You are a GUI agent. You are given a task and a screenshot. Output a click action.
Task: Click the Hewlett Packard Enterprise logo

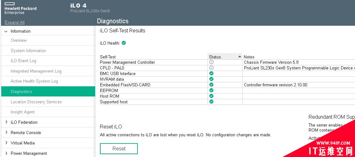[x=20, y=8]
